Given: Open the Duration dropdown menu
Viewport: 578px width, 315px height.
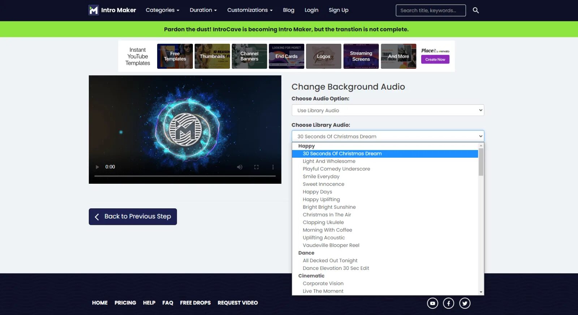Looking at the screenshot, I should pos(203,10).
